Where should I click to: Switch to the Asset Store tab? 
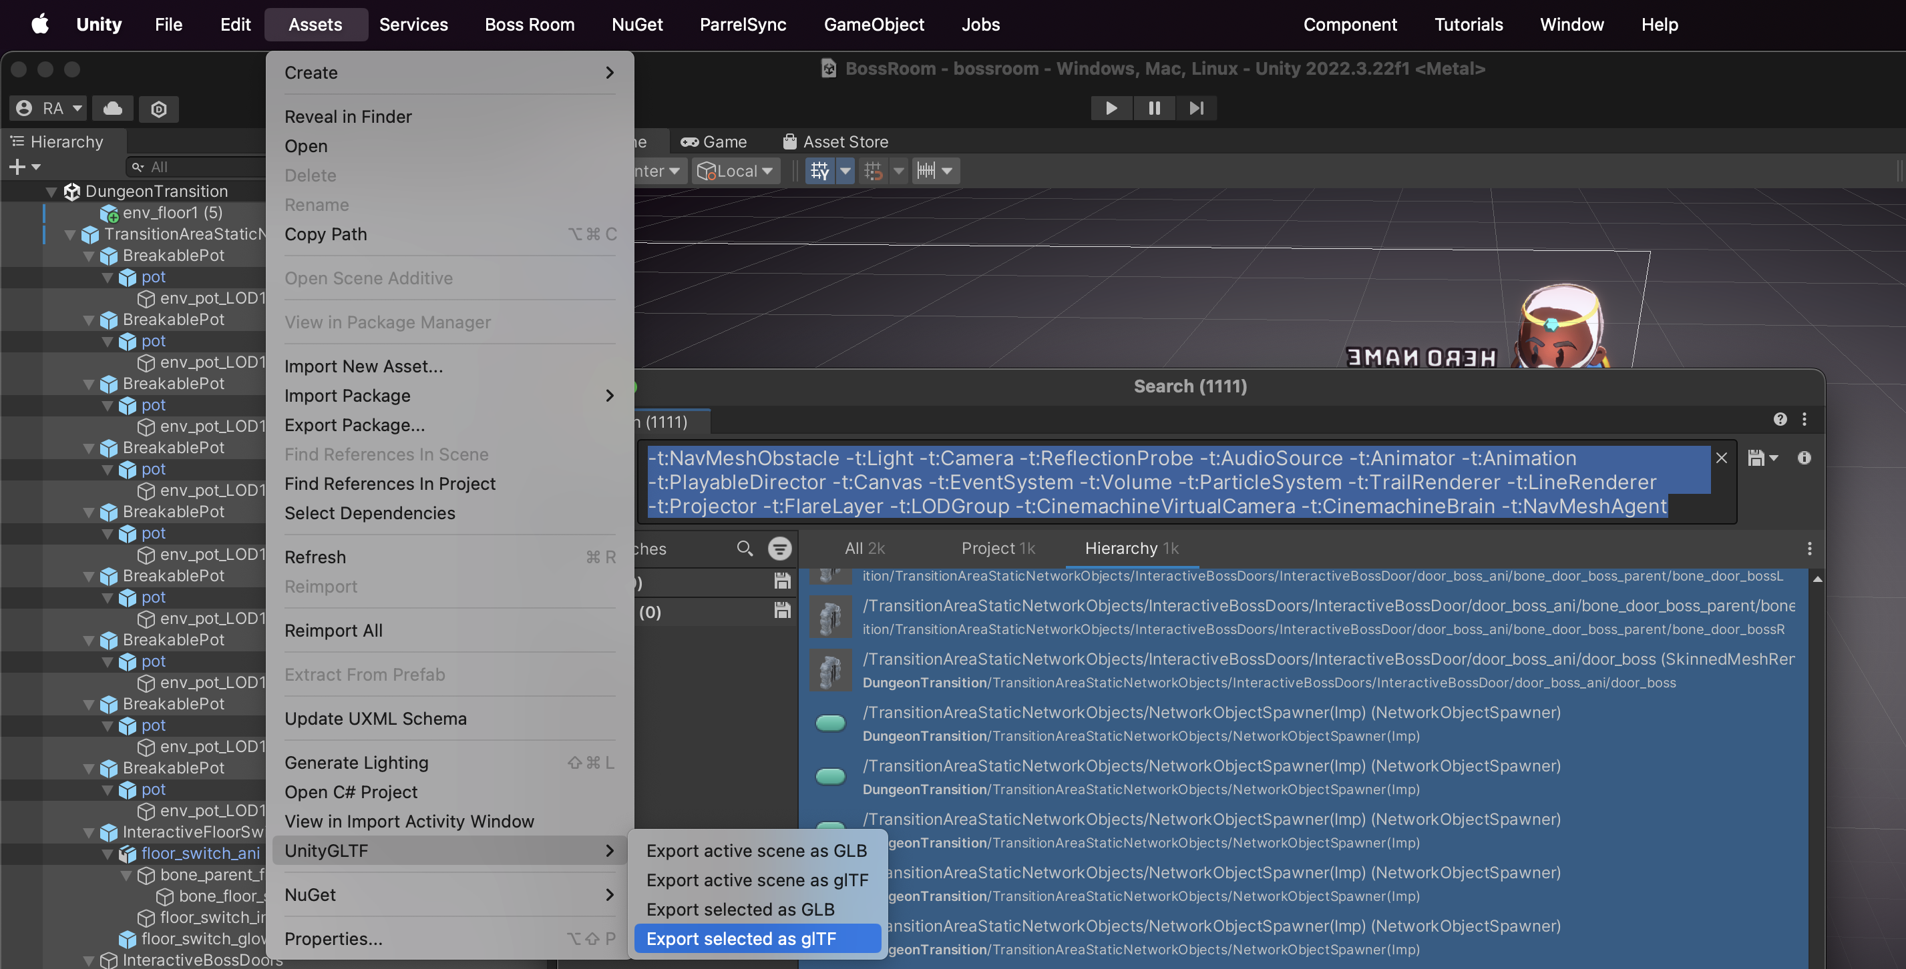point(836,142)
